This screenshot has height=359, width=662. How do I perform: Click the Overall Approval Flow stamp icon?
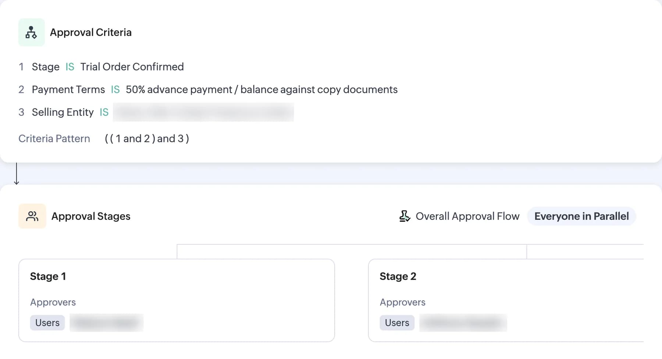tap(405, 216)
